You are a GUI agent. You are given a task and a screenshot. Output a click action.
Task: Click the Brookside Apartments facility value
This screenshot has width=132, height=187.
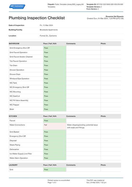pos(49,30)
